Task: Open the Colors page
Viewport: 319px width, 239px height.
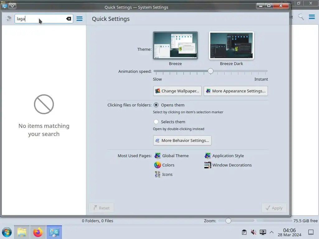Action: (x=164, y=165)
